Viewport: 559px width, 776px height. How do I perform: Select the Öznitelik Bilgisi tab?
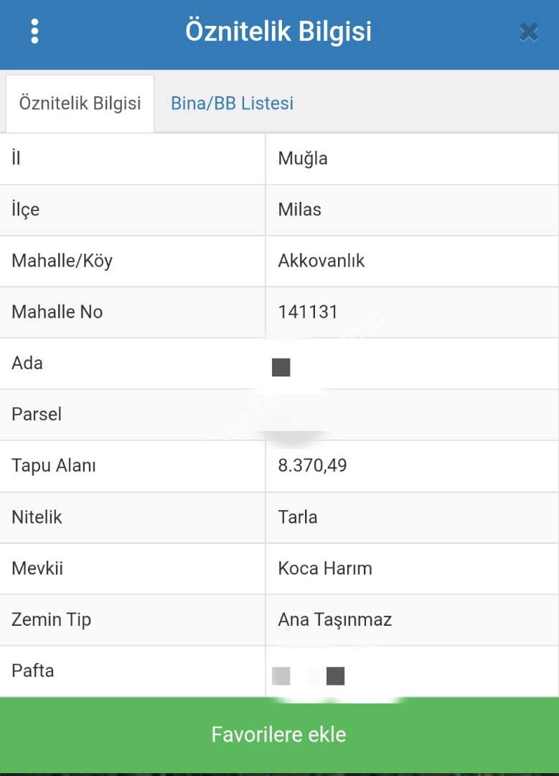point(80,103)
